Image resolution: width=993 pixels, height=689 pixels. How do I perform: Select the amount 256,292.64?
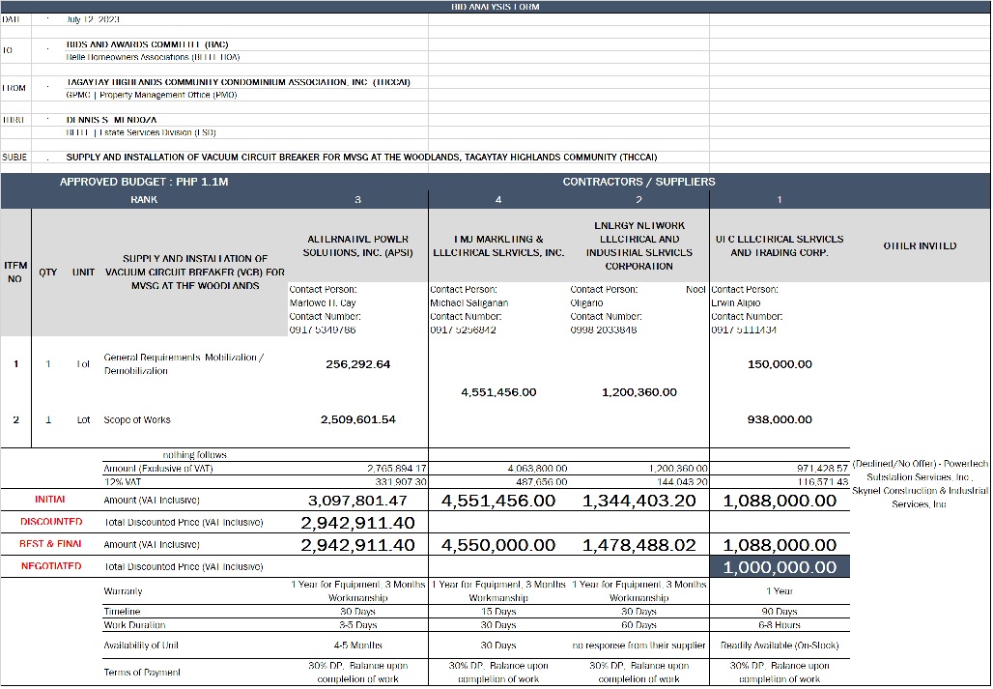point(357,364)
